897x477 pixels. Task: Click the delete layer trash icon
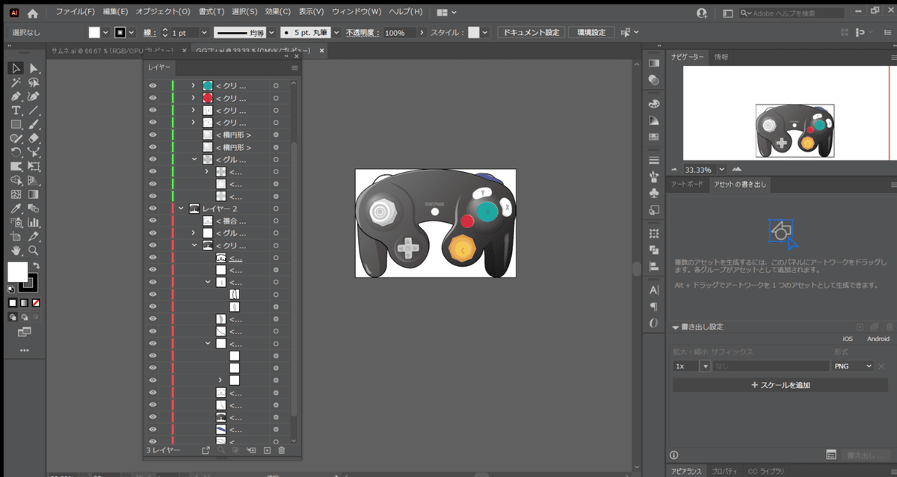[282, 450]
